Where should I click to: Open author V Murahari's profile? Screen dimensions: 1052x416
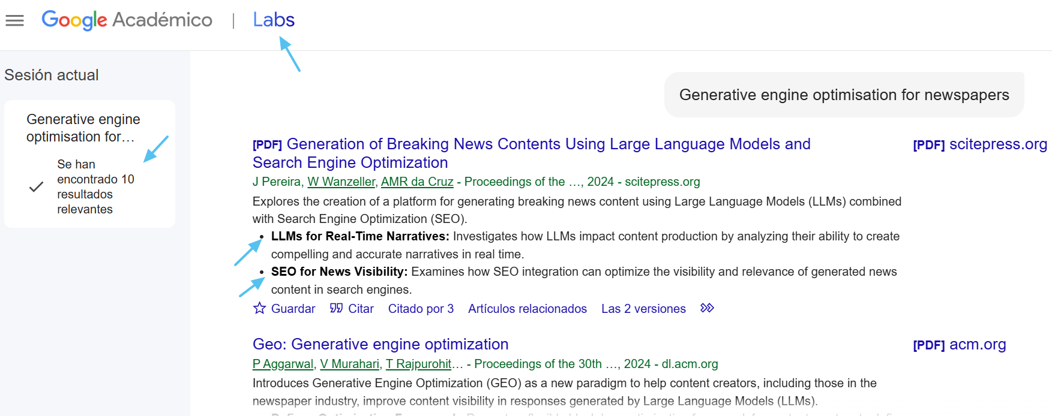point(349,364)
